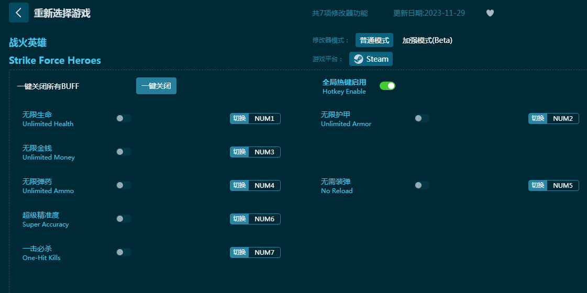This screenshot has height=293, width=587.
Task: Select 普通模式 mode tab
Action: click(374, 40)
